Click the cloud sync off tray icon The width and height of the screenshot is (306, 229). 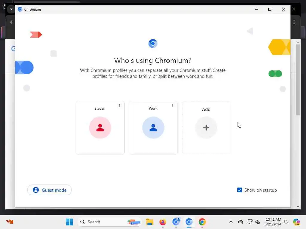pyautogui.click(x=241, y=222)
